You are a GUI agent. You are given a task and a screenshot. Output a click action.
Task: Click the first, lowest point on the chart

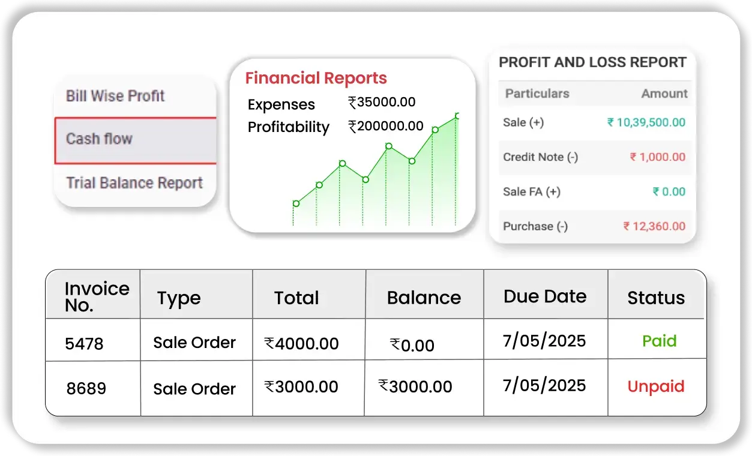click(x=296, y=203)
